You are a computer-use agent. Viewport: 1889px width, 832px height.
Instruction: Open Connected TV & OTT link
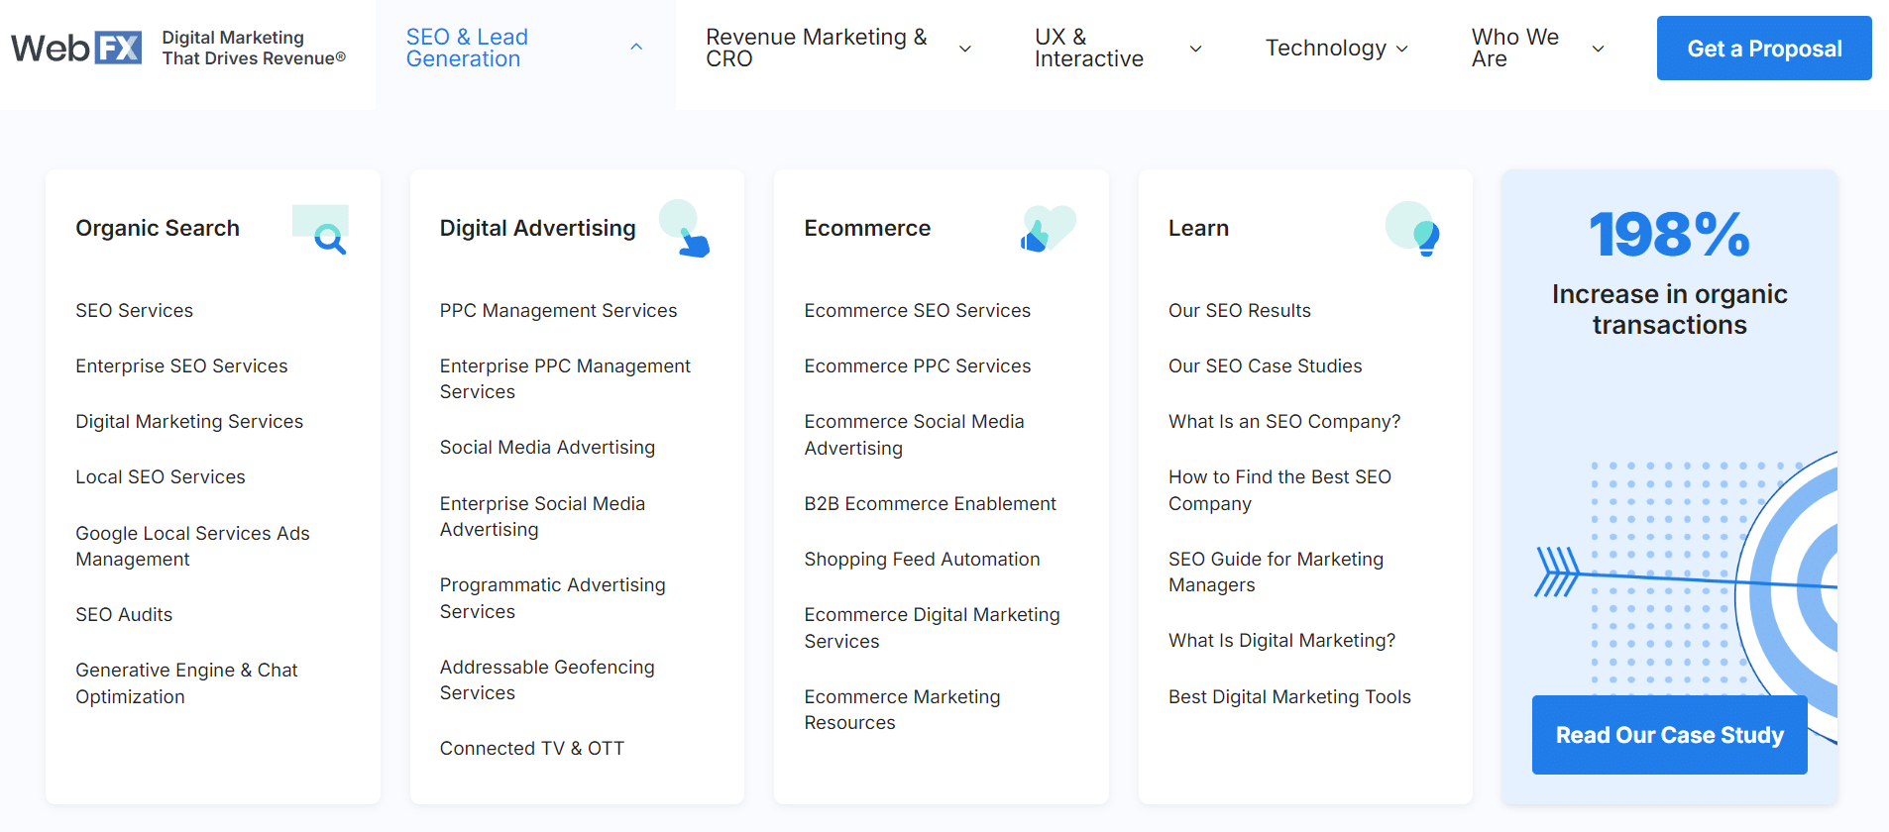(x=531, y=748)
